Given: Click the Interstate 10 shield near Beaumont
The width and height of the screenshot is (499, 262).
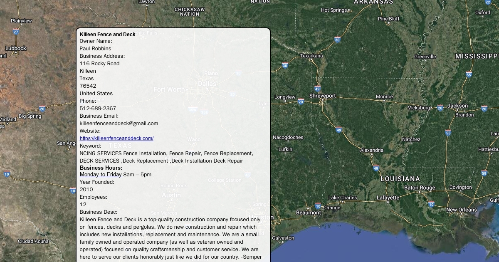Looking at the screenshot, I should pos(318,206).
